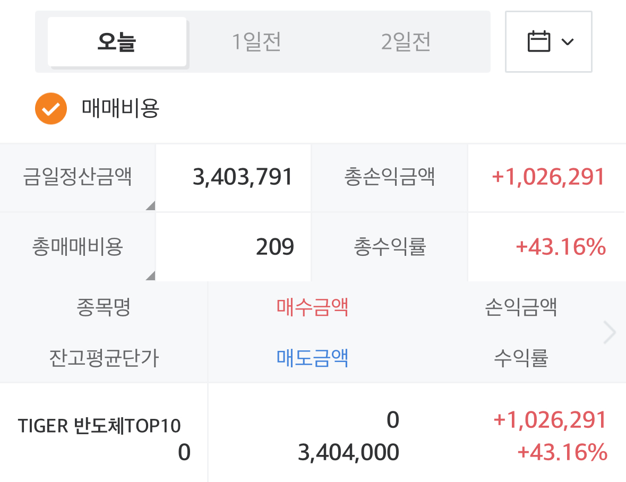Switch to the 1일전 tab
The width and height of the screenshot is (626, 482).
point(256,42)
